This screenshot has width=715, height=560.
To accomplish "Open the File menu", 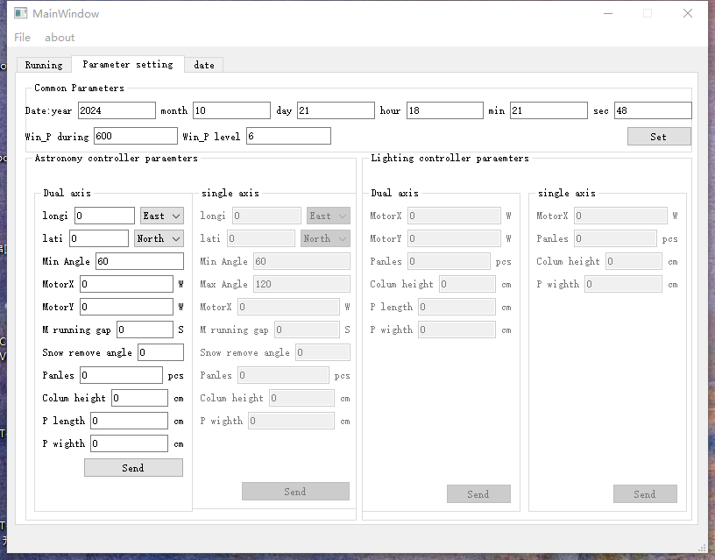I will click(23, 38).
